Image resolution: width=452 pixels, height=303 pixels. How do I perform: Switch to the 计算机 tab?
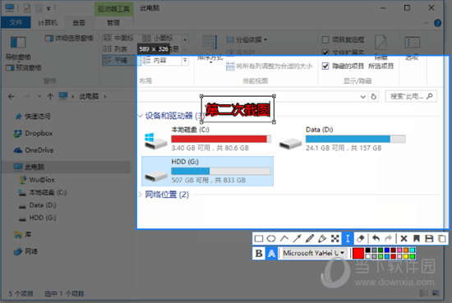[48, 22]
